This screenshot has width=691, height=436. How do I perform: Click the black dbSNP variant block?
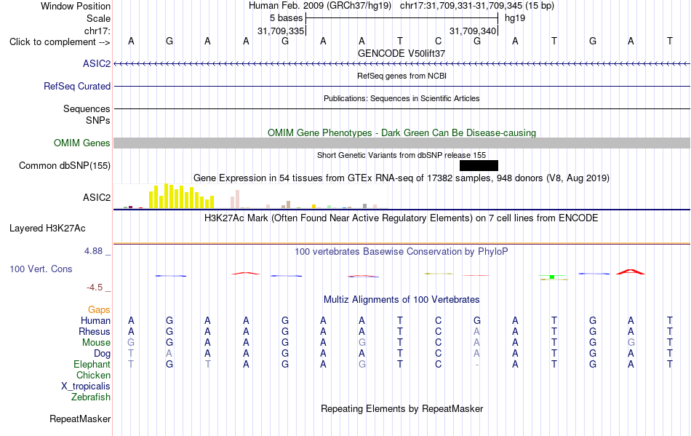(x=479, y=165)
